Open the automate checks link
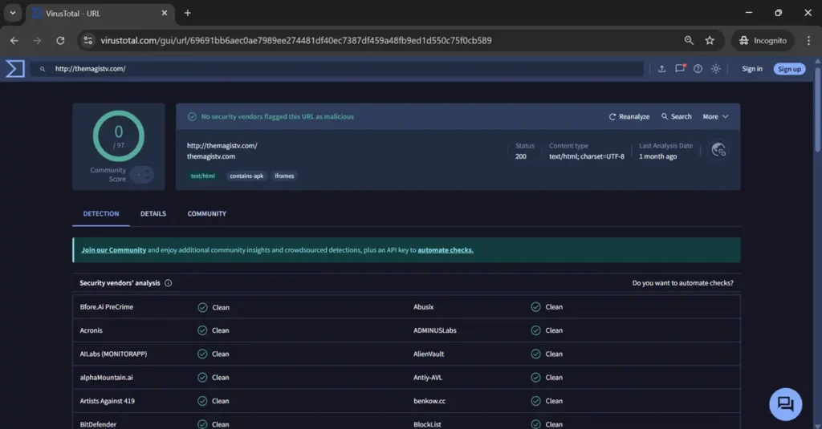The image size is (822, 429). [x=445, y=250]
